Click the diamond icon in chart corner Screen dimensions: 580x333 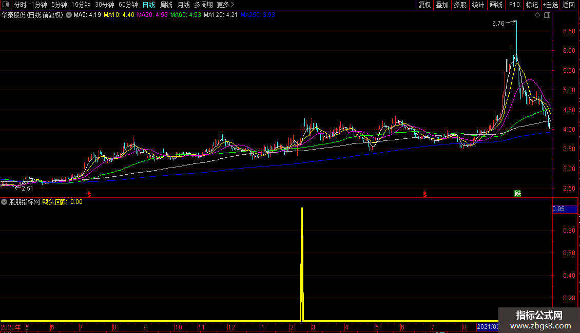(x=538, y=15)
